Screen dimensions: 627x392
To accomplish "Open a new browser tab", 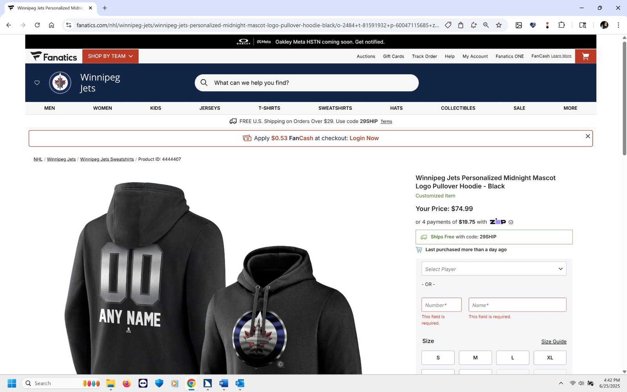I will pos(105,8).
